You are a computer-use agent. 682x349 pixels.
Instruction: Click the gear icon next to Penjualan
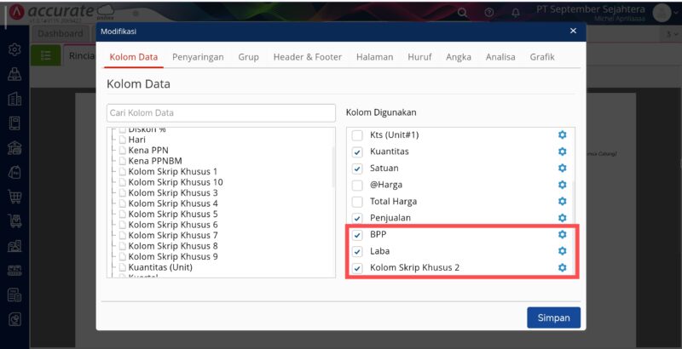(562, 218)
